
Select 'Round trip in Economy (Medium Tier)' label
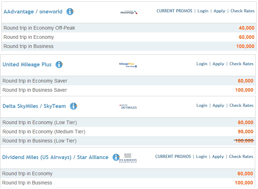click(44, 132)
